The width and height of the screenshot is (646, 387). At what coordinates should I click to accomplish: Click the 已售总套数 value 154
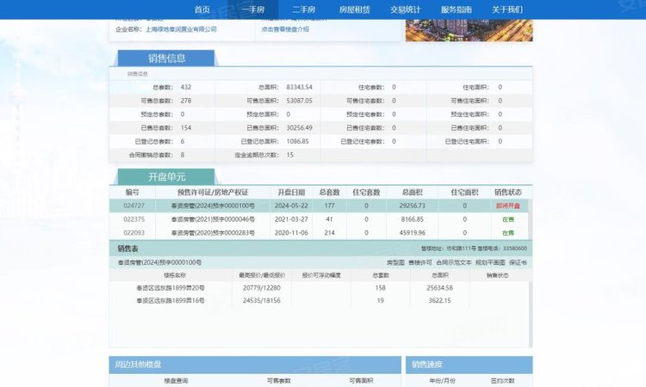tap(186, 128)
